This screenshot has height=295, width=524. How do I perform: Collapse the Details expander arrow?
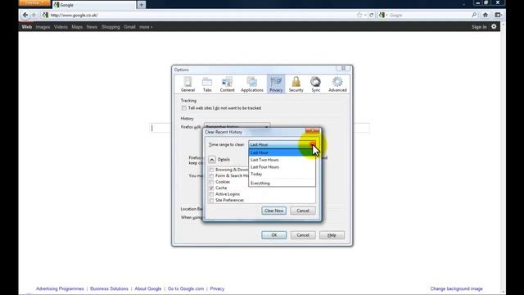coord(212,160)
